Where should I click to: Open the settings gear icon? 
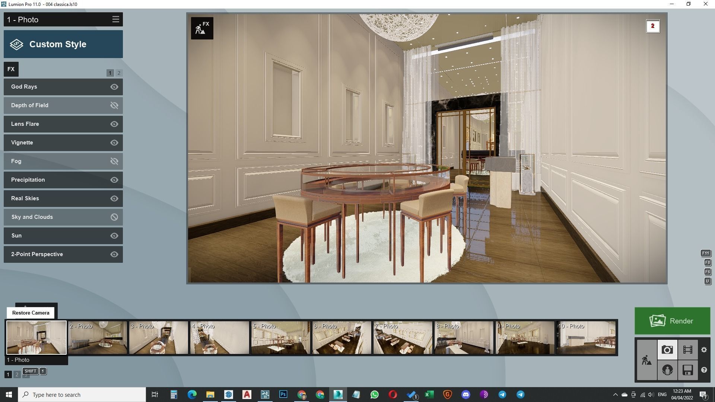[704, 350]
